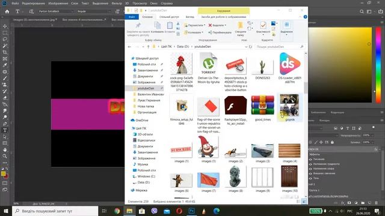Toggle the lock all layer icon
The image size is (385, 216).
(x=332, y=142)
